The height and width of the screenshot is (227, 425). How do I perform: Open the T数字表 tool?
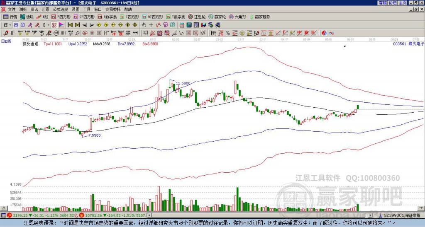click(176, 17)
